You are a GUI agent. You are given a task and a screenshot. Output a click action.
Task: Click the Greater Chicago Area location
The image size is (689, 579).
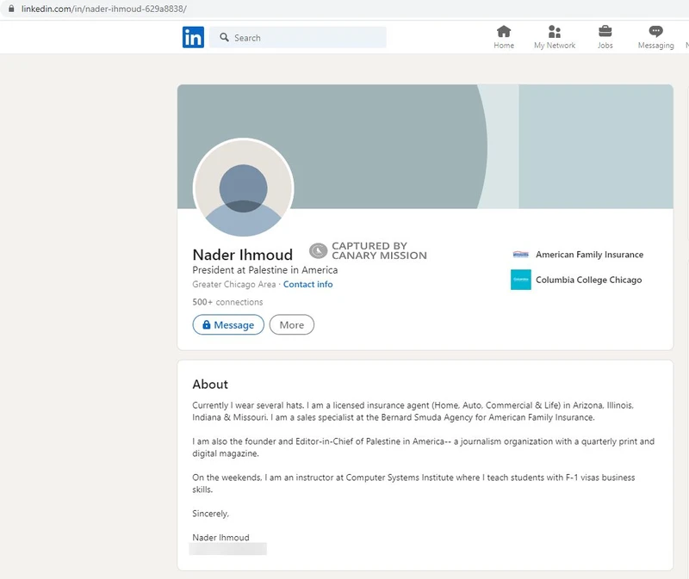[233, 285]
